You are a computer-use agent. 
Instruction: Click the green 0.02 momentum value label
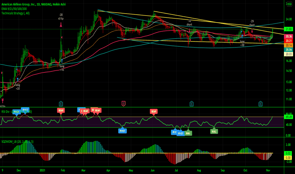coord(288,153)
